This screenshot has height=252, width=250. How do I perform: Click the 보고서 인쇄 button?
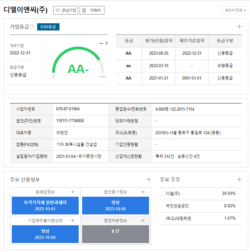pos(235,10)
